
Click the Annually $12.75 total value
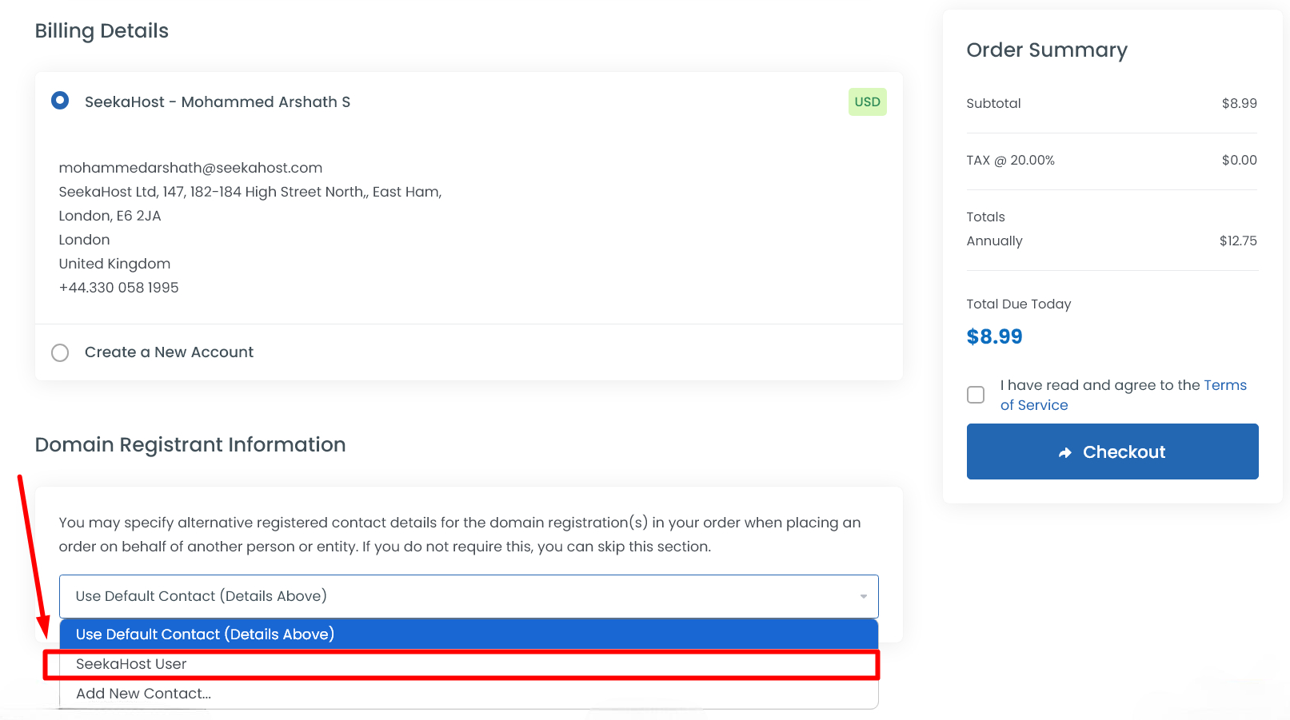[1238, 241]
